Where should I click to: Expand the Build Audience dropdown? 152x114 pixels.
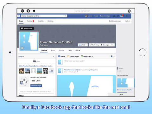(115, 21)
